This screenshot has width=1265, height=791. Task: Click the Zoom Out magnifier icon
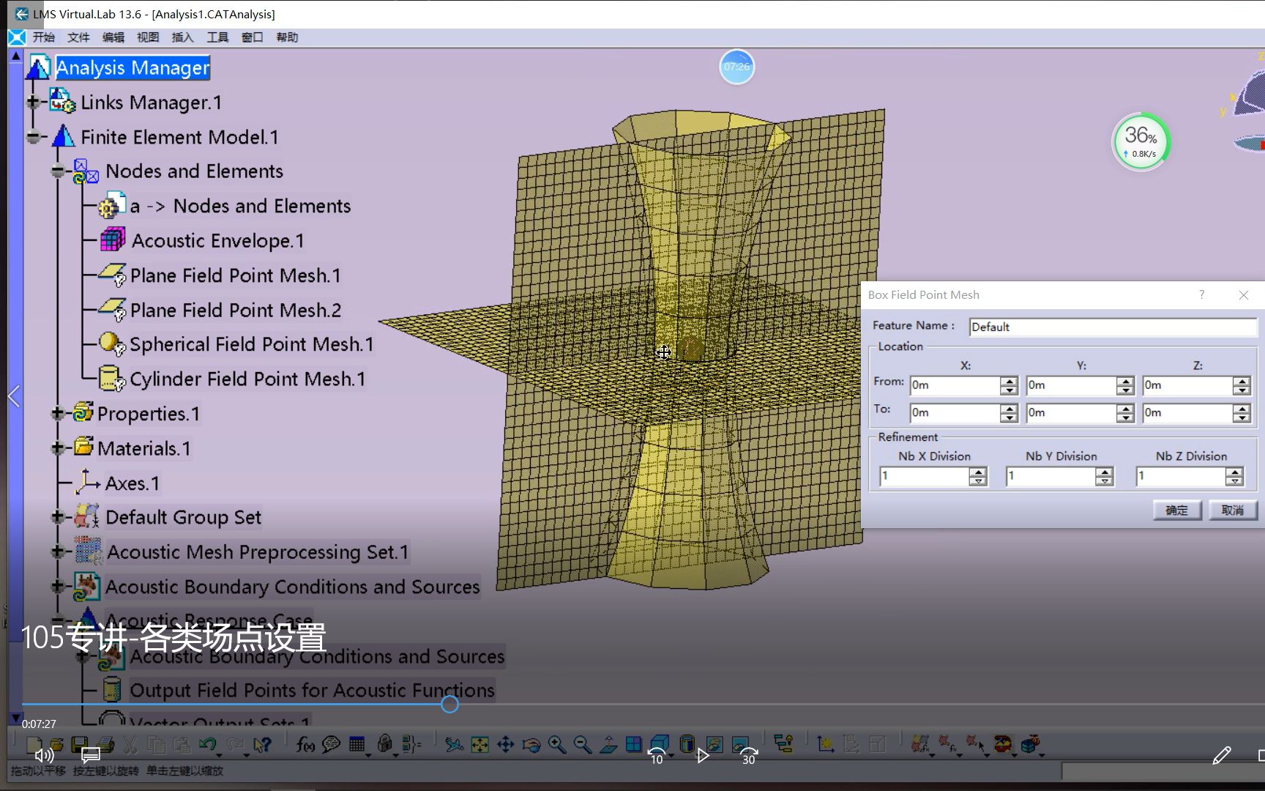point(582,745)
